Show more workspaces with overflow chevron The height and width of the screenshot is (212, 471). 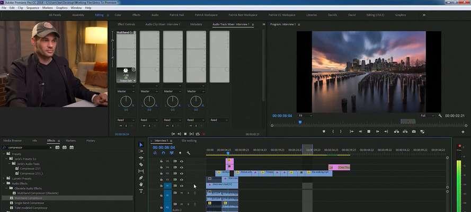coord(424,15)
